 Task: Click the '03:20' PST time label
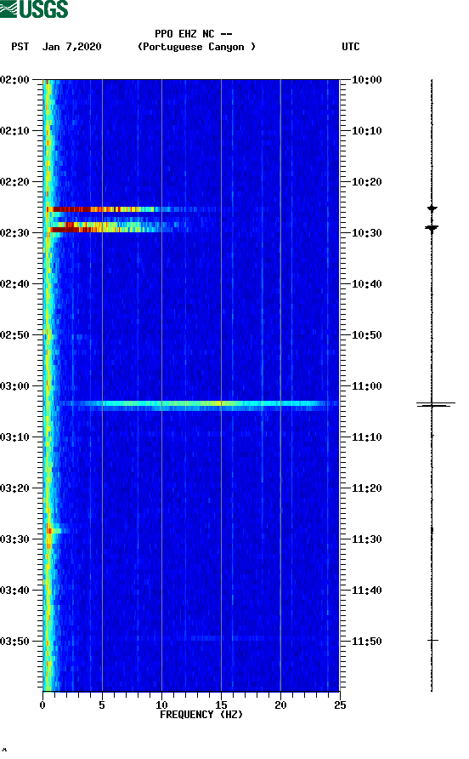(15, 488)
